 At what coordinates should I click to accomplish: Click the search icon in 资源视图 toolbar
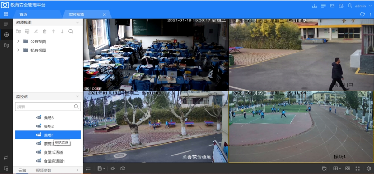tap(71, 31)
